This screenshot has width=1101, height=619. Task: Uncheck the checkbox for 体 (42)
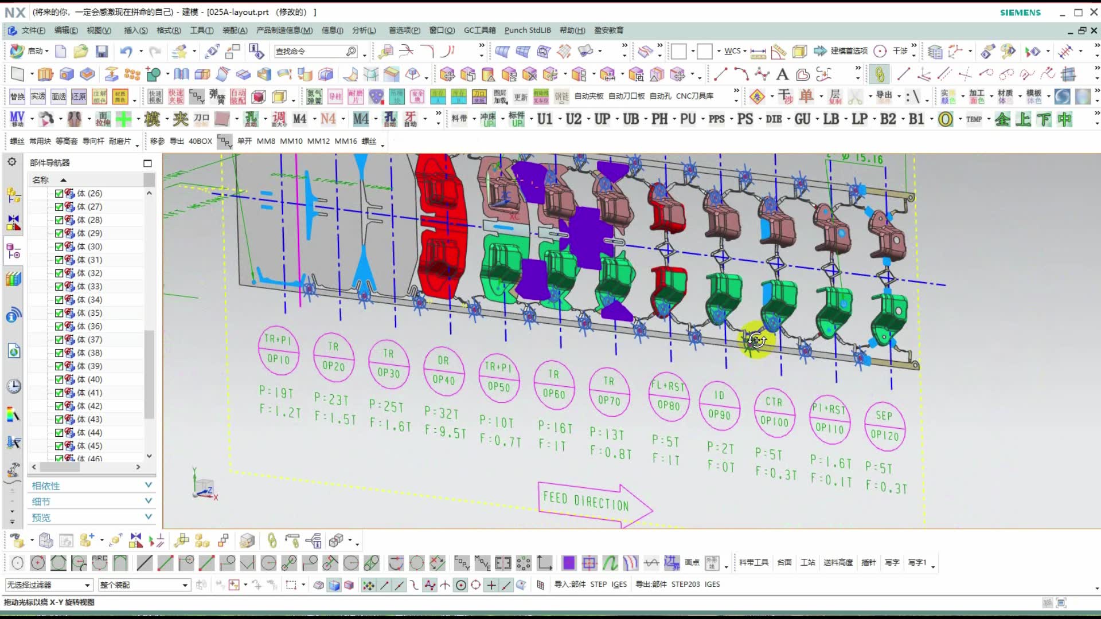click(x=59, y=406)
